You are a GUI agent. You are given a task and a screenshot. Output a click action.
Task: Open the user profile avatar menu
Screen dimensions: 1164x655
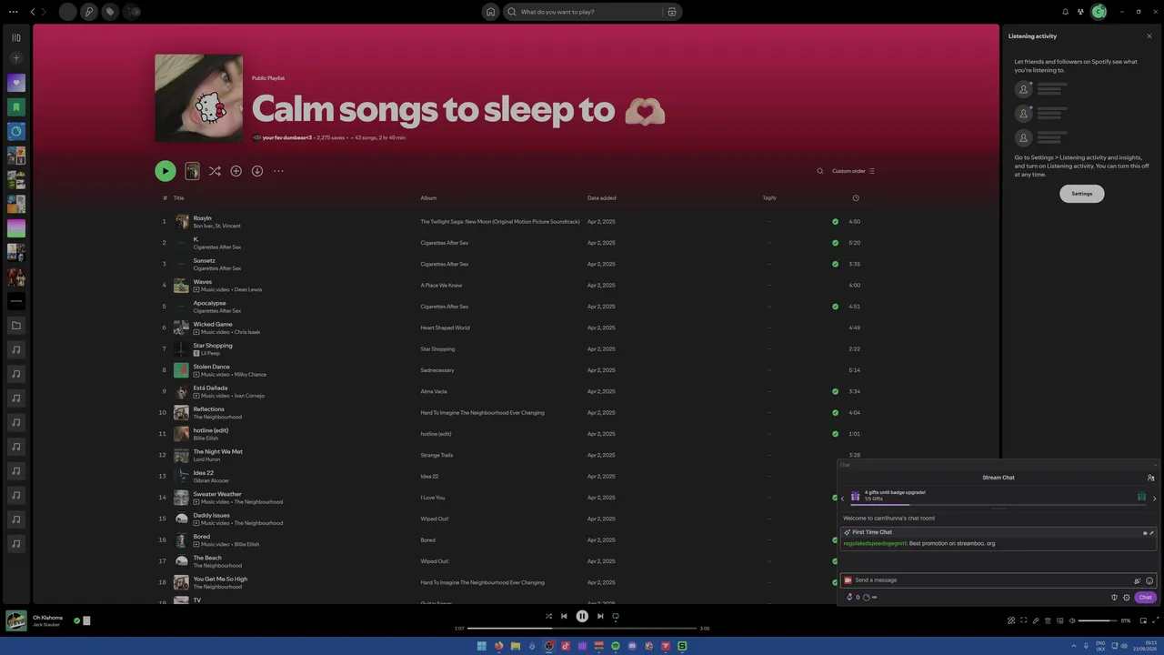pyautogui.click(x=1099, y=12)
